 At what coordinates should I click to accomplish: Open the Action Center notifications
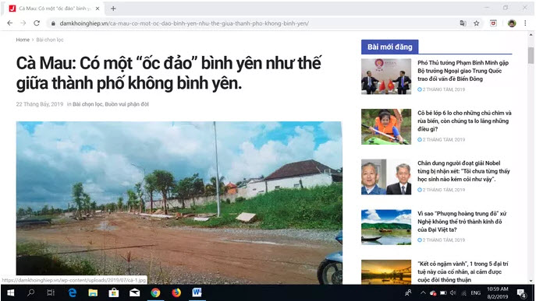(522, 292)
